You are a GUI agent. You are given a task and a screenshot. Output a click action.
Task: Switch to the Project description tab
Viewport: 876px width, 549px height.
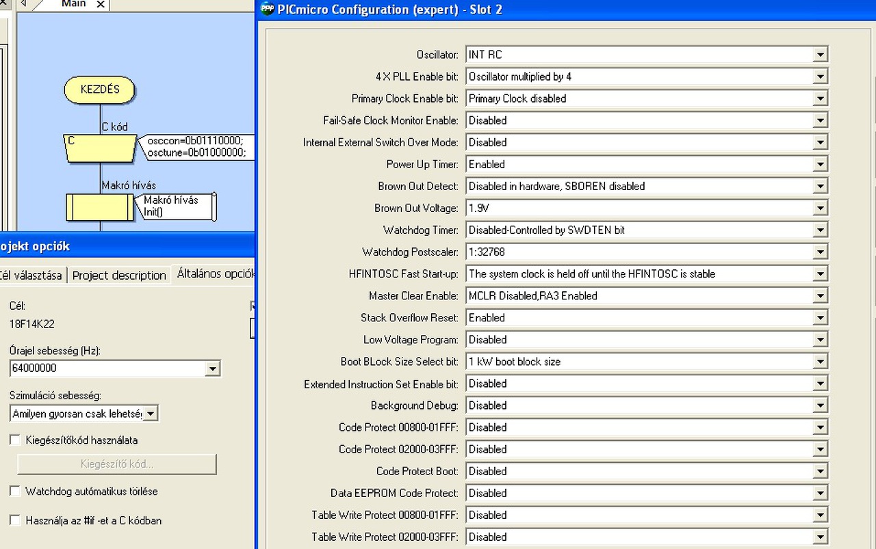click(119, 275)
